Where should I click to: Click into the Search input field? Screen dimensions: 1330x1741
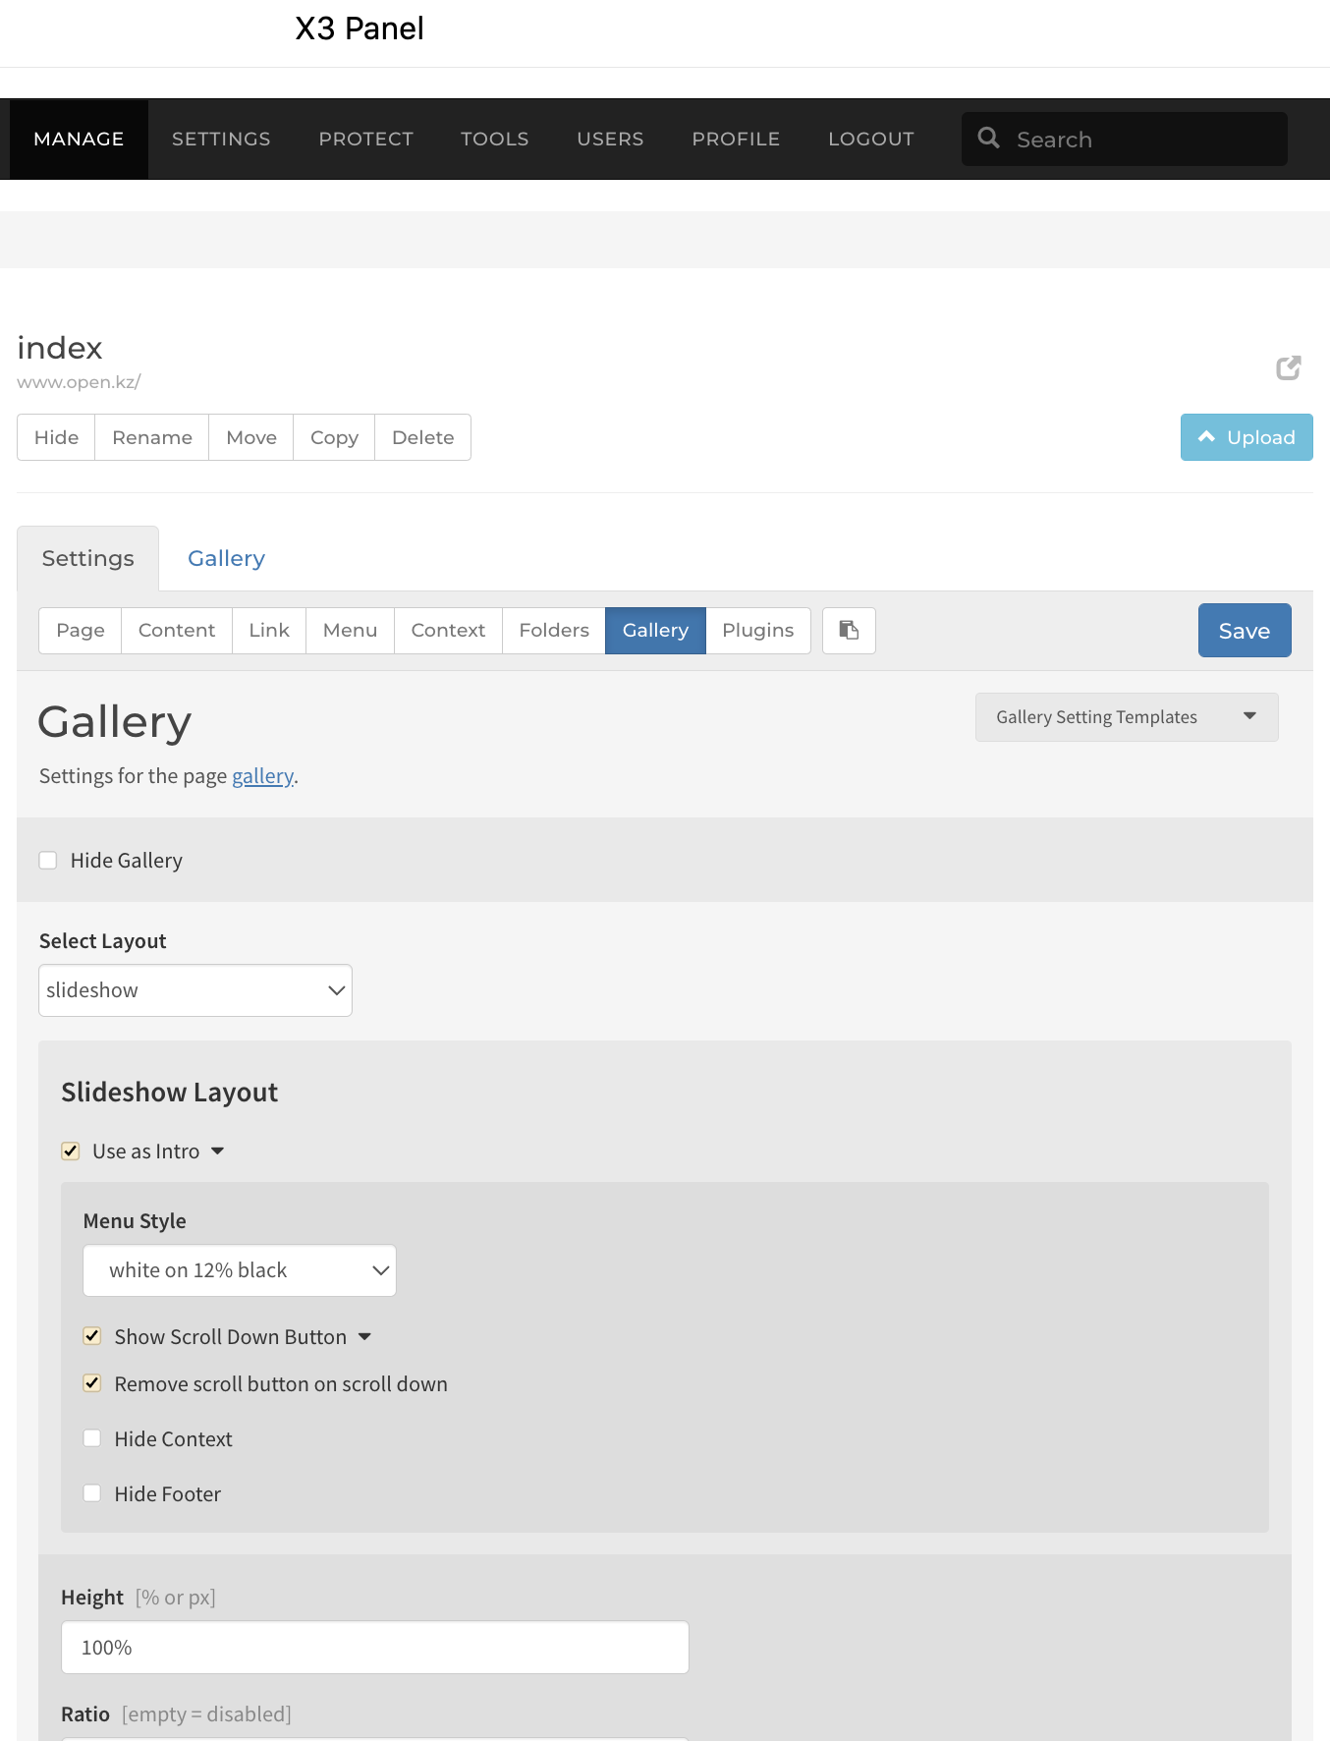tap(1125, 139)
